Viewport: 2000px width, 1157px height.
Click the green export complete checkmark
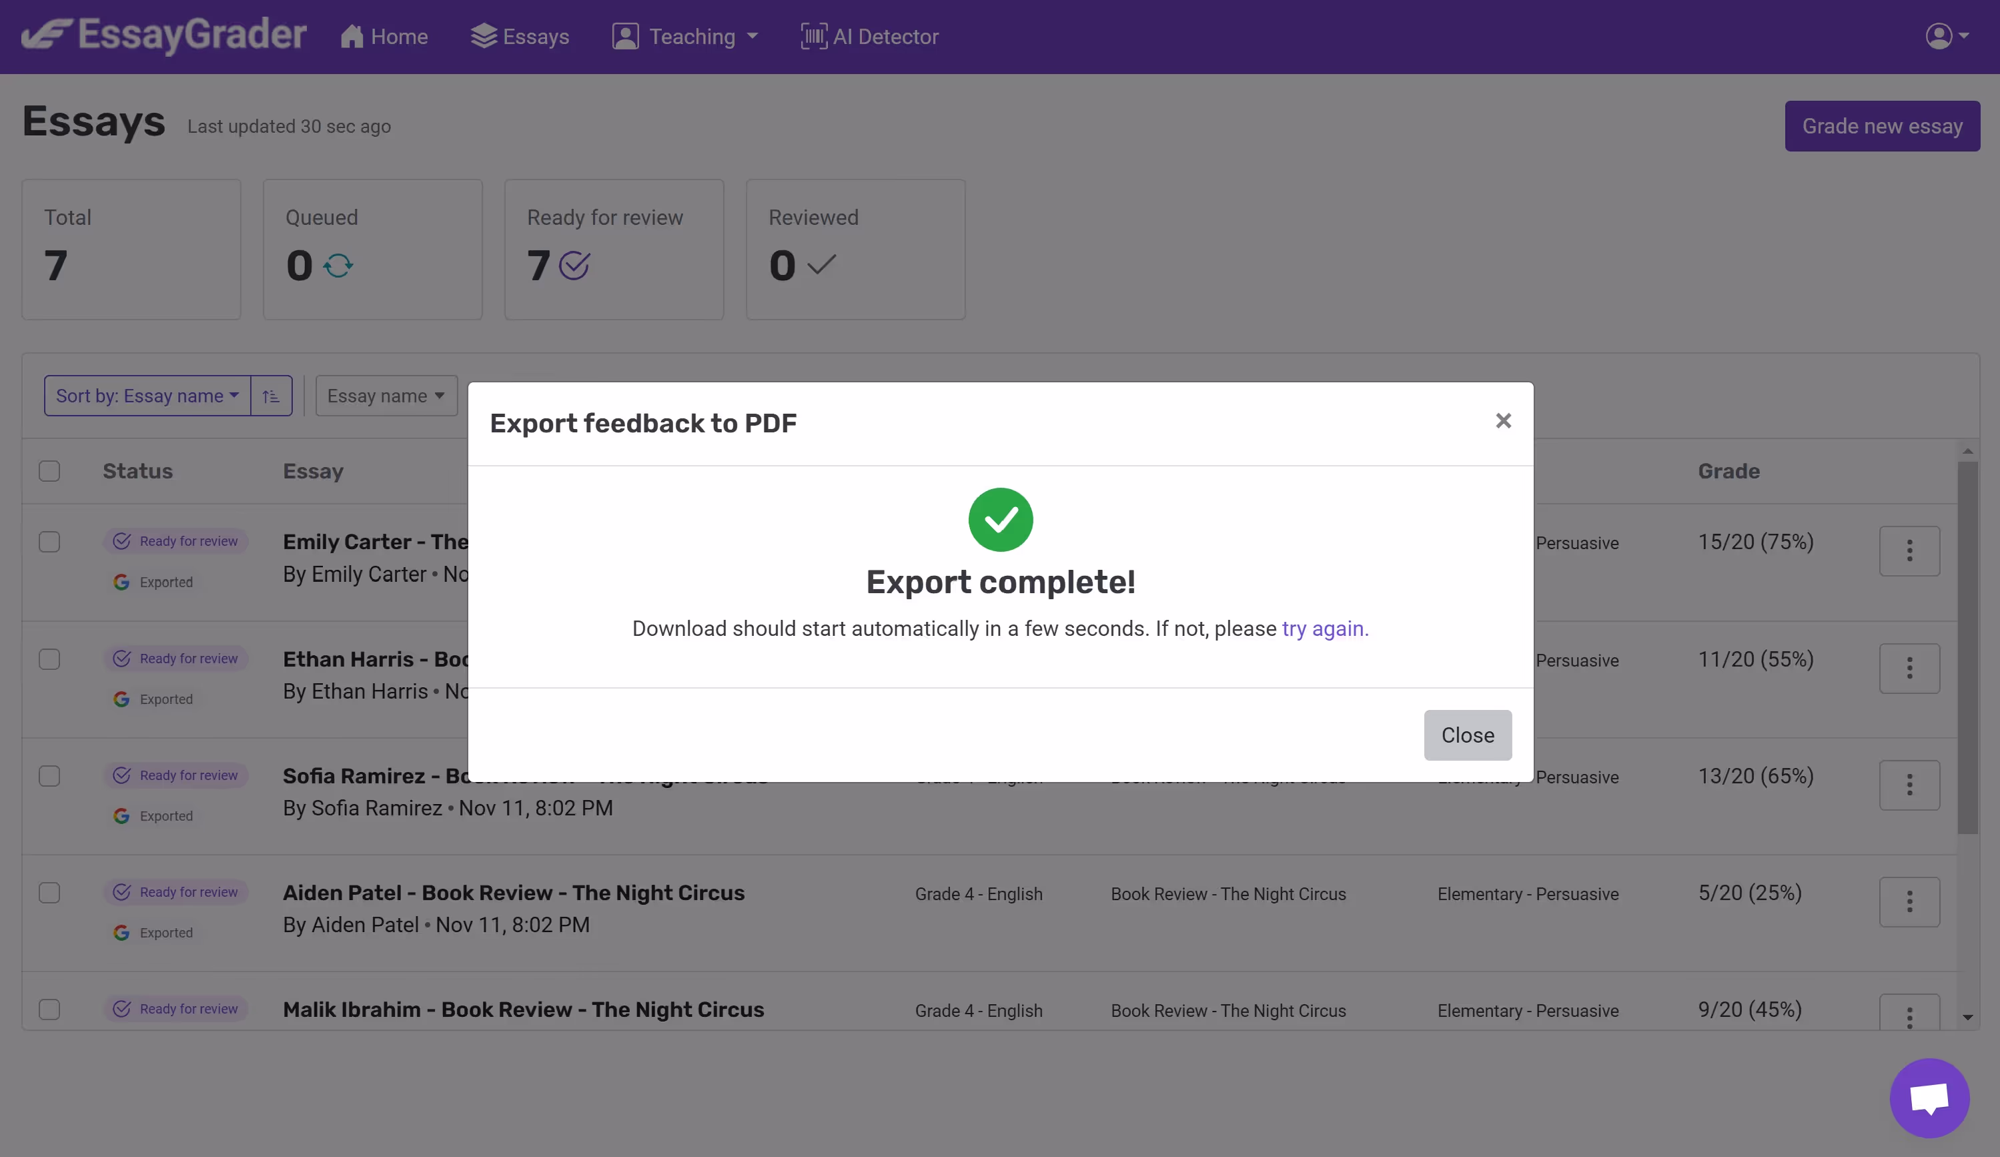pos(1000,520)
